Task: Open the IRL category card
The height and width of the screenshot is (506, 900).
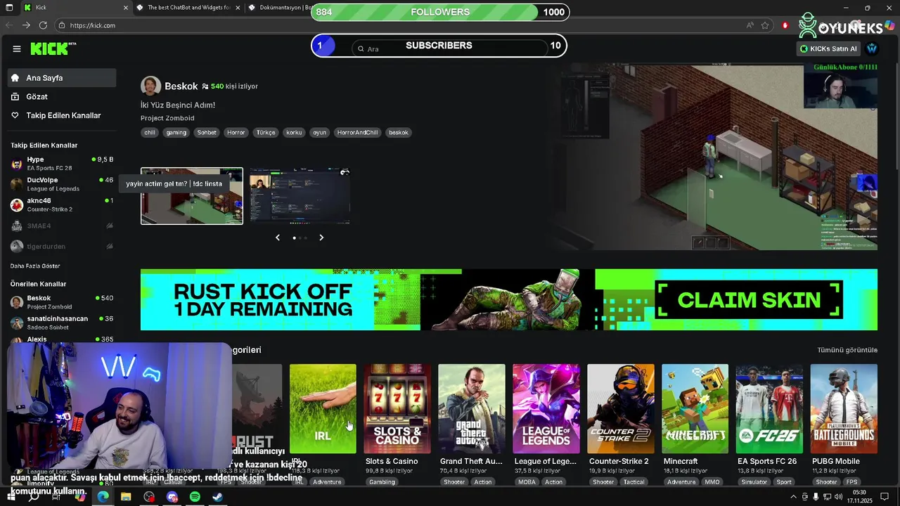Action: (323, 409)
